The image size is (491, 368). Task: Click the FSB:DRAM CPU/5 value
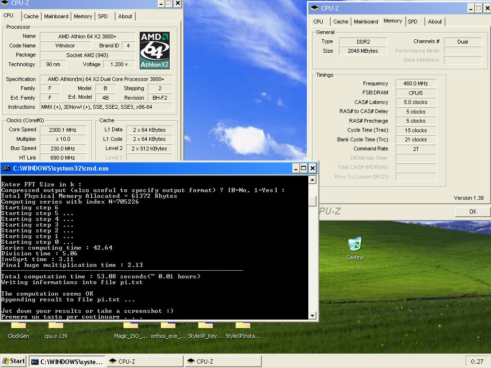point(416,93)
